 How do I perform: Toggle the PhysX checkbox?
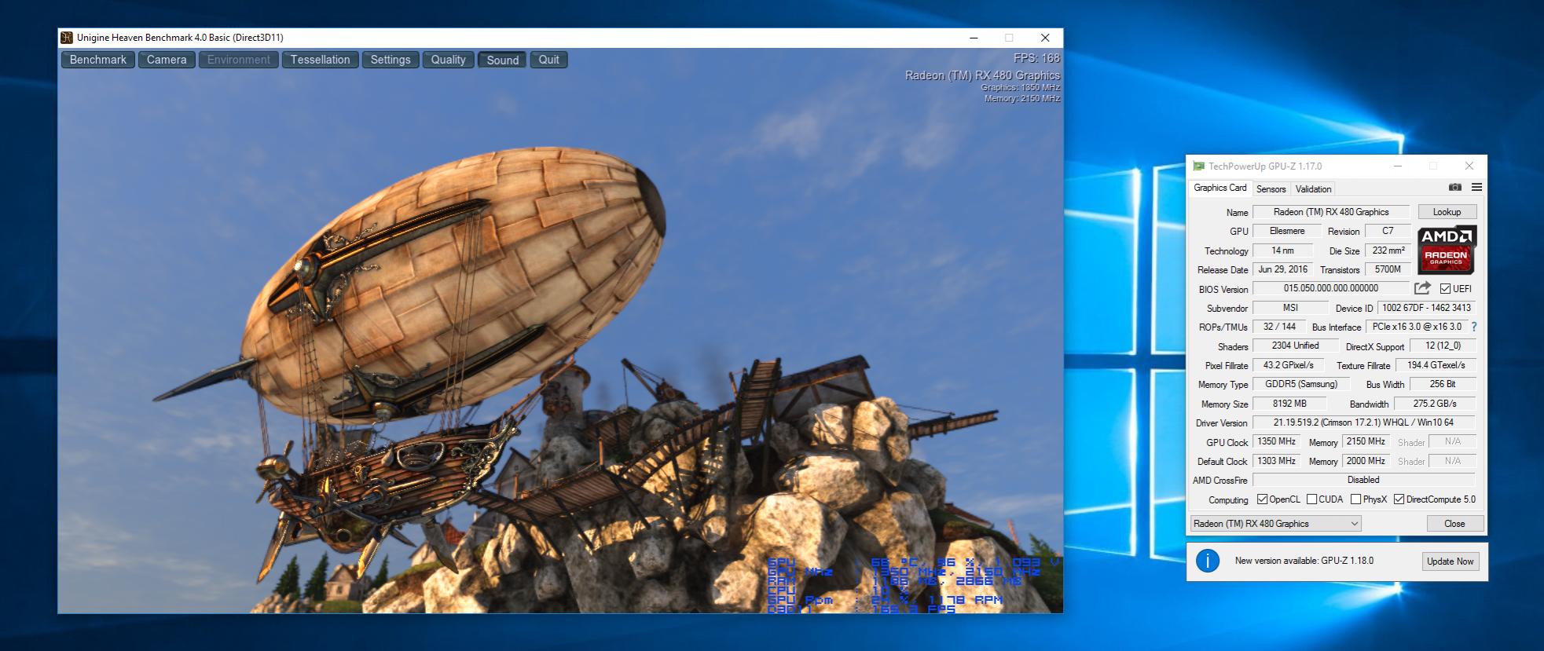(x=1355, y=499)
